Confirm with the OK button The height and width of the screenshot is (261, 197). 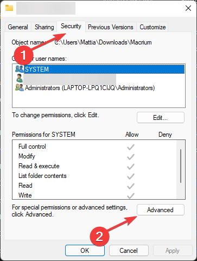pyautogui.click(x=85, y=251)
